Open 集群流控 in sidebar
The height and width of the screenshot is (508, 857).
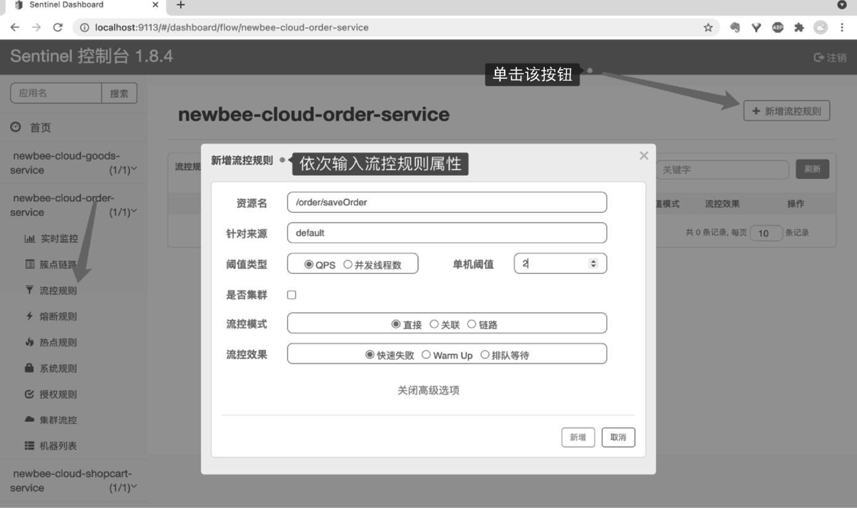51,420
